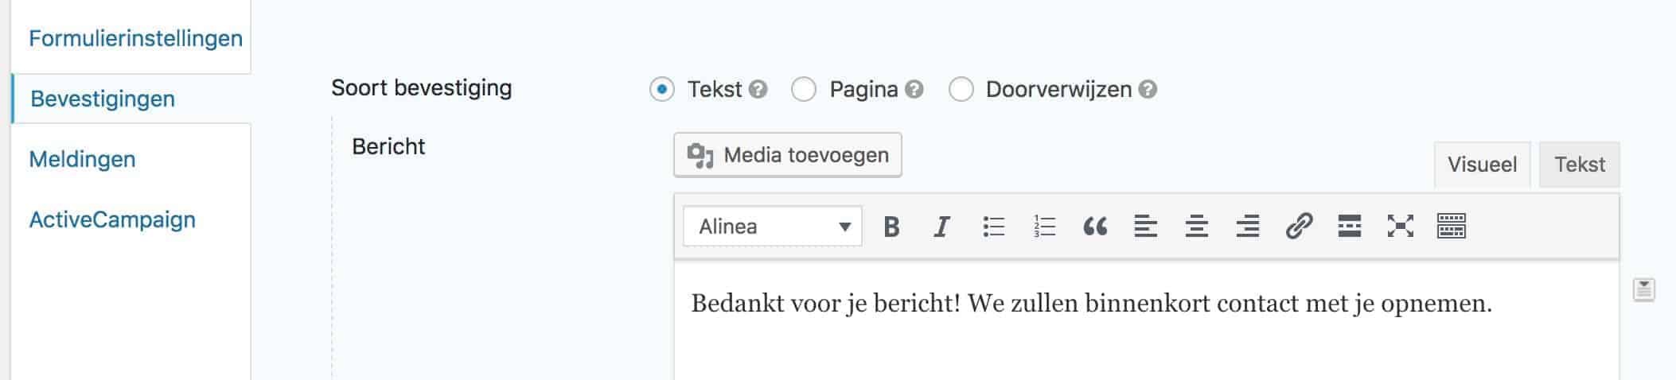Image resolution: width=1676 pixels, height=380 pixels.
Task: Insert a numbered list
Action: pos(1044,227)
